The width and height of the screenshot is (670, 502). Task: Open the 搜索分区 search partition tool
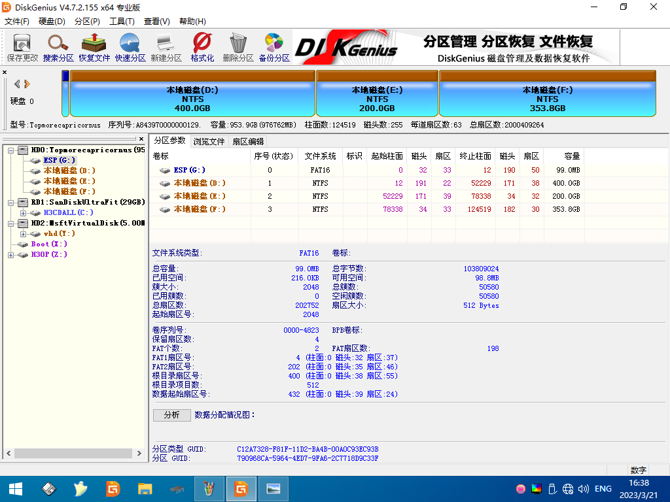tap(58, 47)
